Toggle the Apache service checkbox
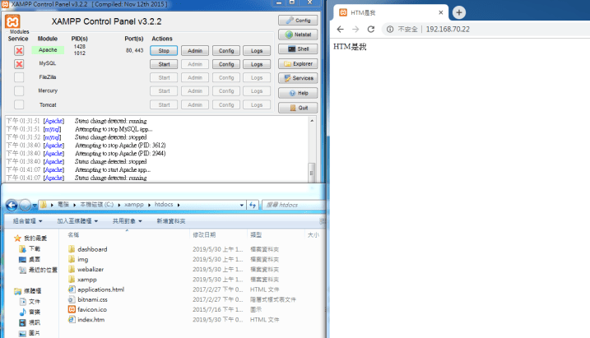The image size is (590, 338). (19, 50)
